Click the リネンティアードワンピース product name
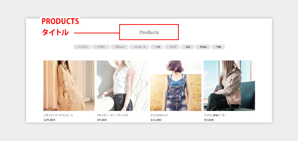This screenshot has width=298, height=141. pyautogui.click(x=58, y=115)
